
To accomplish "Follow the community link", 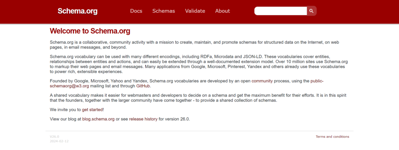I will (262, 81).
